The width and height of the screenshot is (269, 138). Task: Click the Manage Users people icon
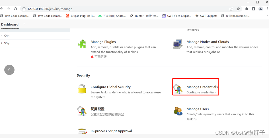coord(178,111)
